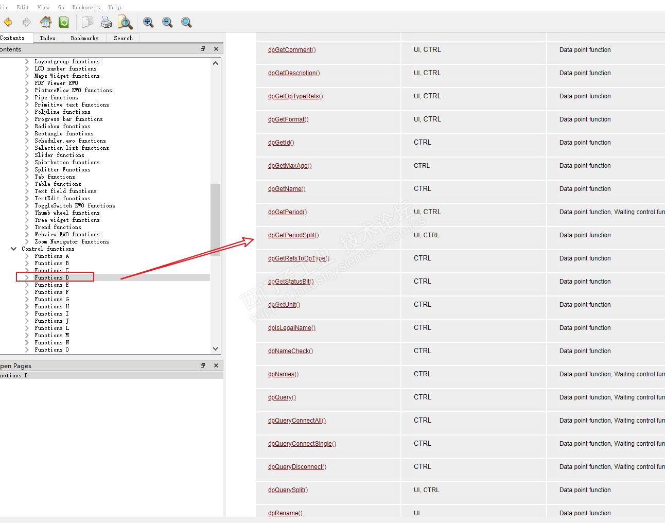Close the Open Pages panel
665x523 pixels.
pyautogui.click(x=216, y=365)
